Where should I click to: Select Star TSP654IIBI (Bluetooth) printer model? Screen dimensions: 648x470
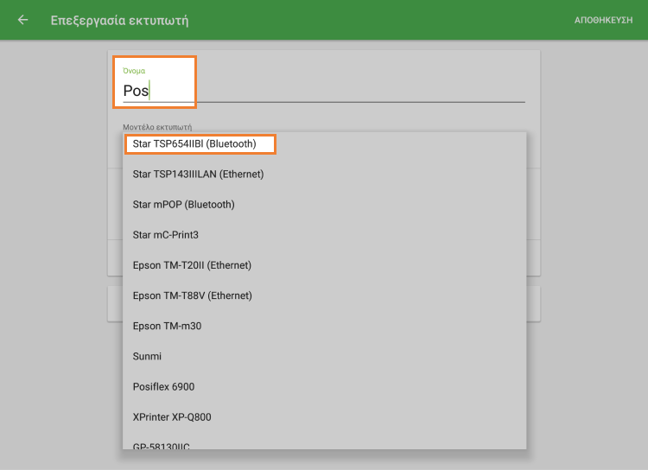(194, 143)
